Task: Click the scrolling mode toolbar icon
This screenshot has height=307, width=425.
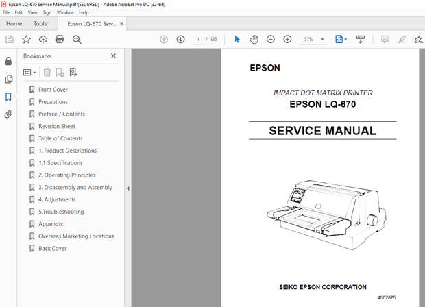Action: coord(360,40)
